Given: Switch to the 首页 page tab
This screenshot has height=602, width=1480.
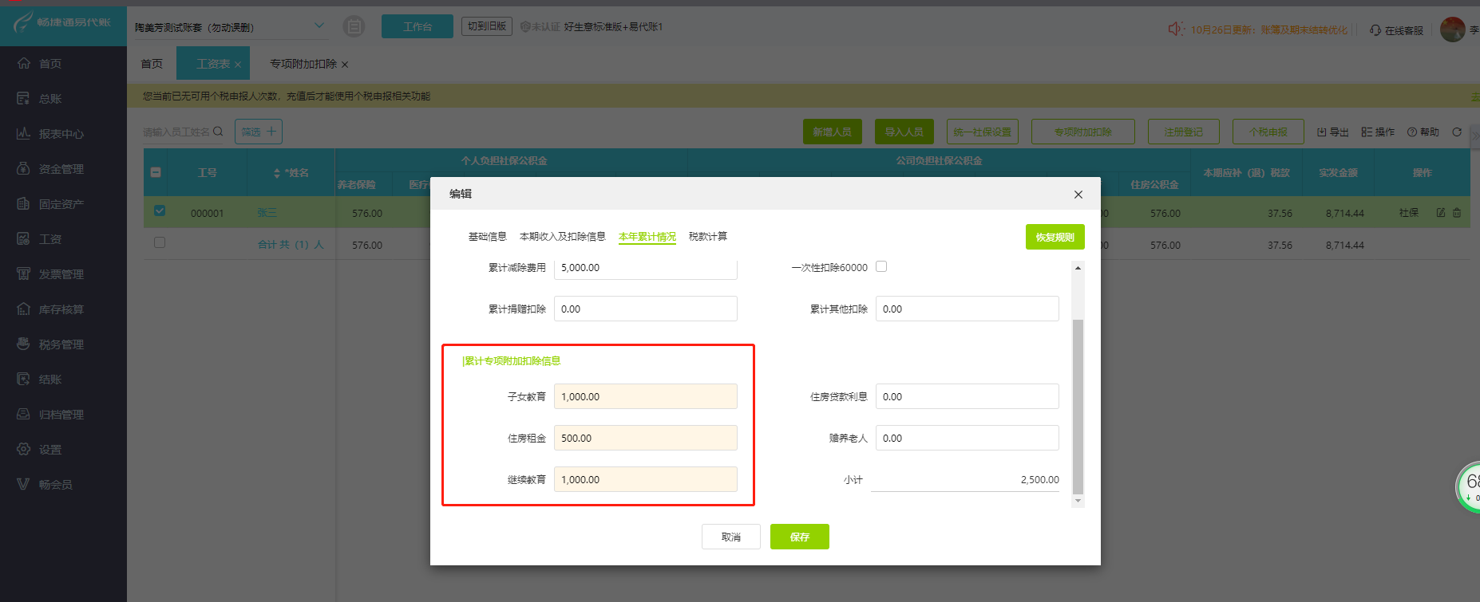Looking at the screenshot, I should coord(152,64).
